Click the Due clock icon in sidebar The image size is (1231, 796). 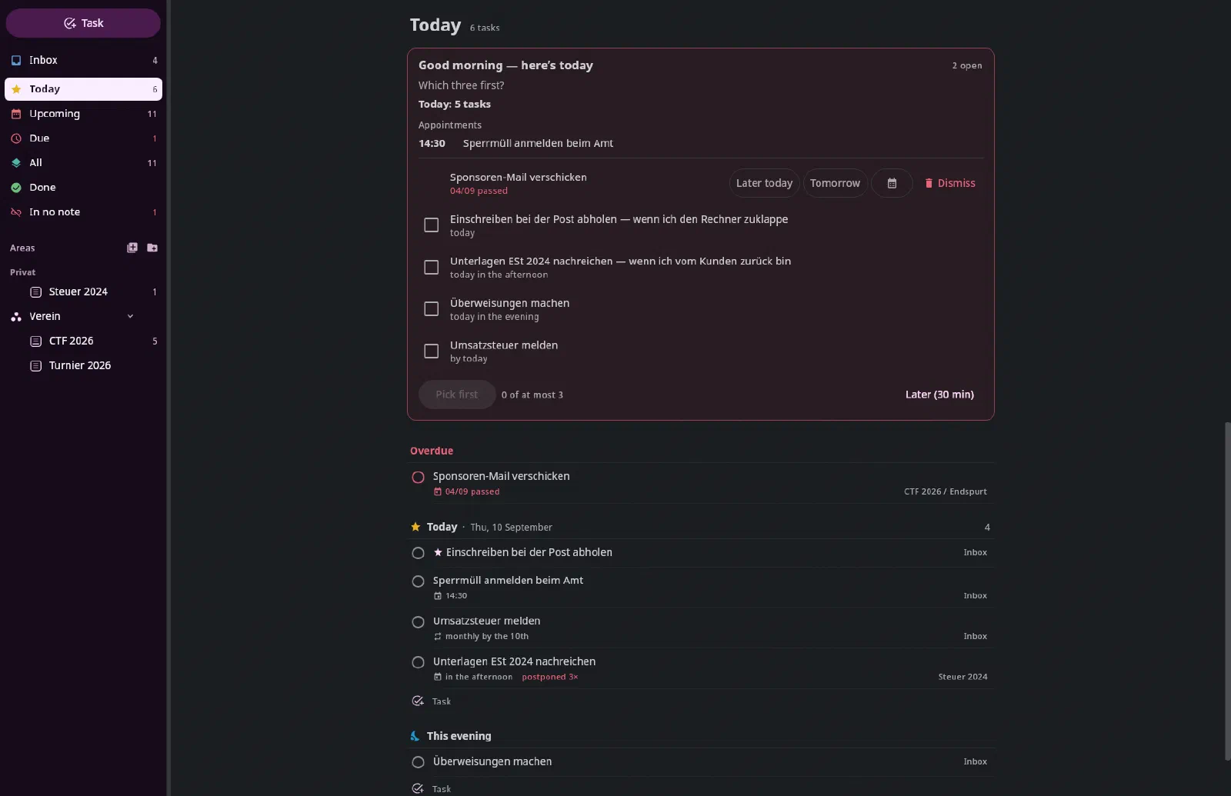pos(16,138)
